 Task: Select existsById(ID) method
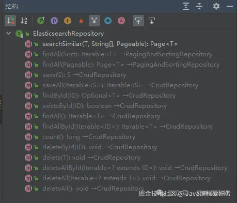[104, 106]
